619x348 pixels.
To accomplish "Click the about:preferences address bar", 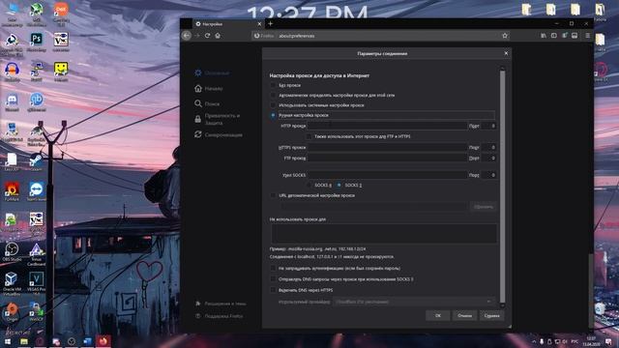I will [x=379, y=36].
